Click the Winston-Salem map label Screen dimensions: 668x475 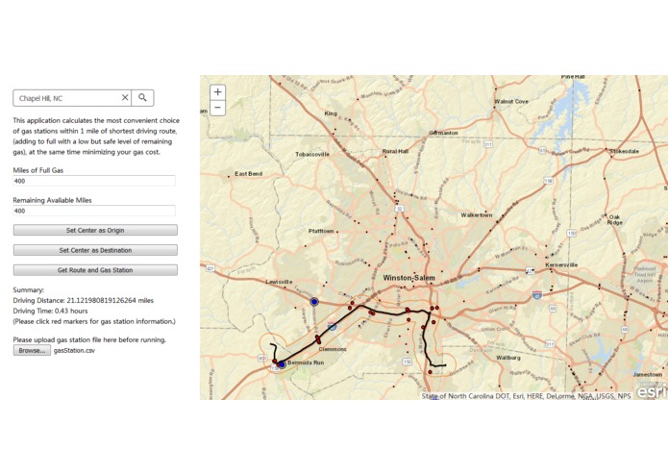(x=409, y=278)
